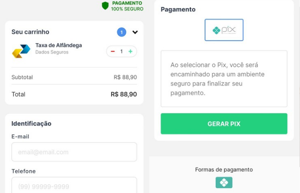Decrease quantity with the red minus icon
The width and height of the screenshot is (300, 193).
(x=113, y=51)
